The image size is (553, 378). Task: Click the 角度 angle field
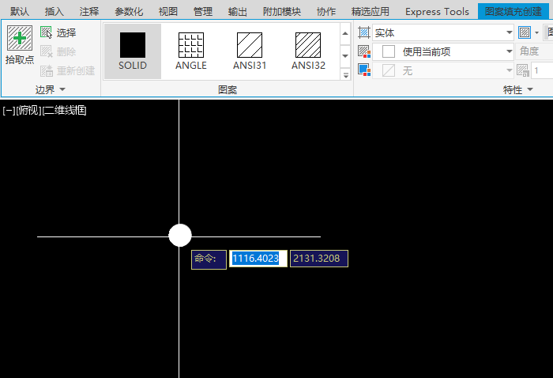point(534,51)
